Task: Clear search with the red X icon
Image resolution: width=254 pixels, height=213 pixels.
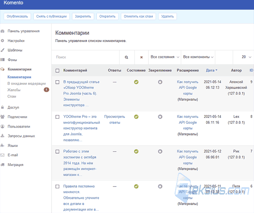Action: (x=142, y=57)
